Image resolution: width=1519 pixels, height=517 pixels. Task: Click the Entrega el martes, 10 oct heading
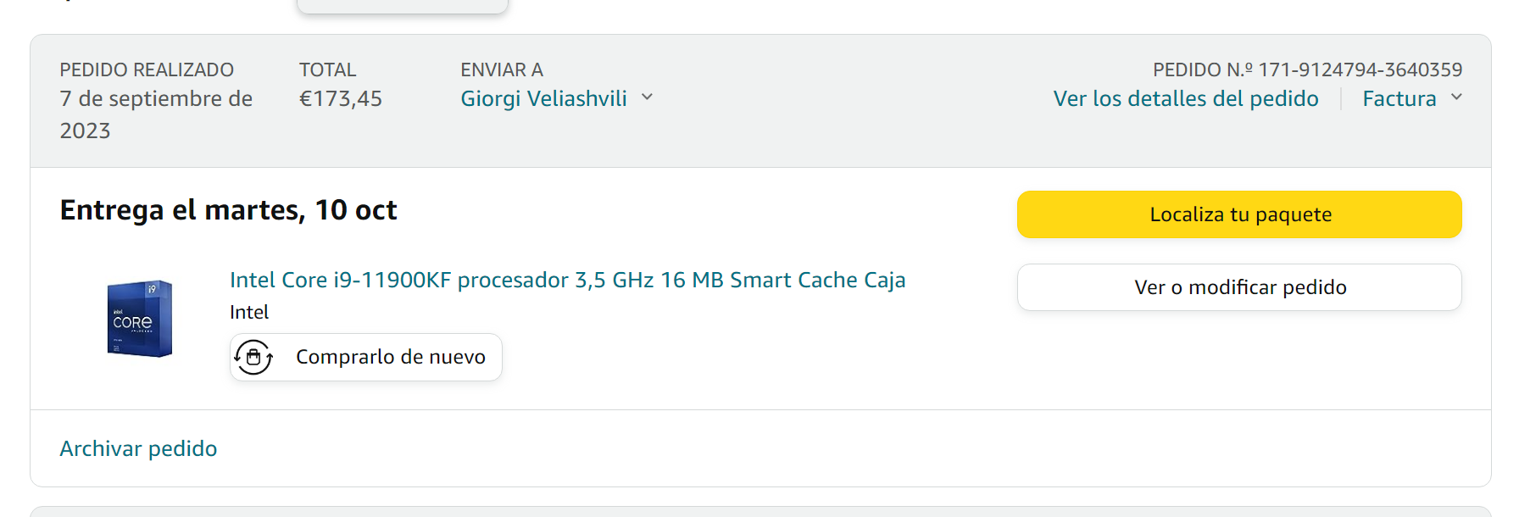click(x=228, y=210)
